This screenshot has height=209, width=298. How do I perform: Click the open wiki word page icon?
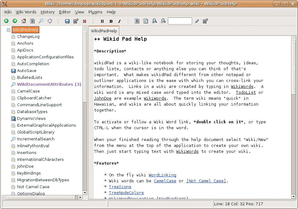(32, 21)
